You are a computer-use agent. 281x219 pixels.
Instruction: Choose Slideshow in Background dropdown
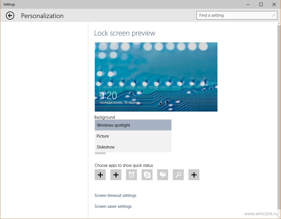[x=133, y=147]
